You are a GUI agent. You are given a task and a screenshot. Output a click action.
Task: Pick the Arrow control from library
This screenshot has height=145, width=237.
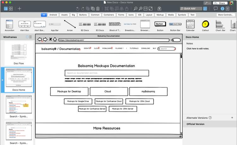[70, 26]
